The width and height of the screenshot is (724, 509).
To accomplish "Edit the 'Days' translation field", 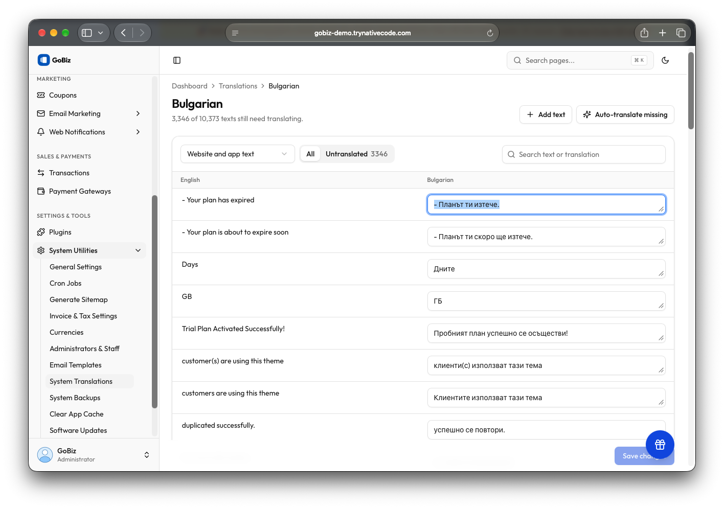I will coord(546,269).
